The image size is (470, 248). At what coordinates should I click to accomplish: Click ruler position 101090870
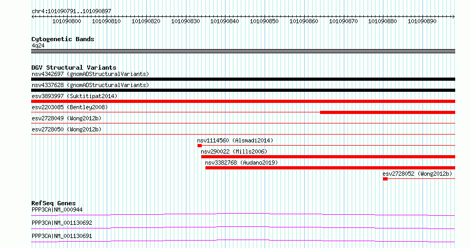point(343,21)
